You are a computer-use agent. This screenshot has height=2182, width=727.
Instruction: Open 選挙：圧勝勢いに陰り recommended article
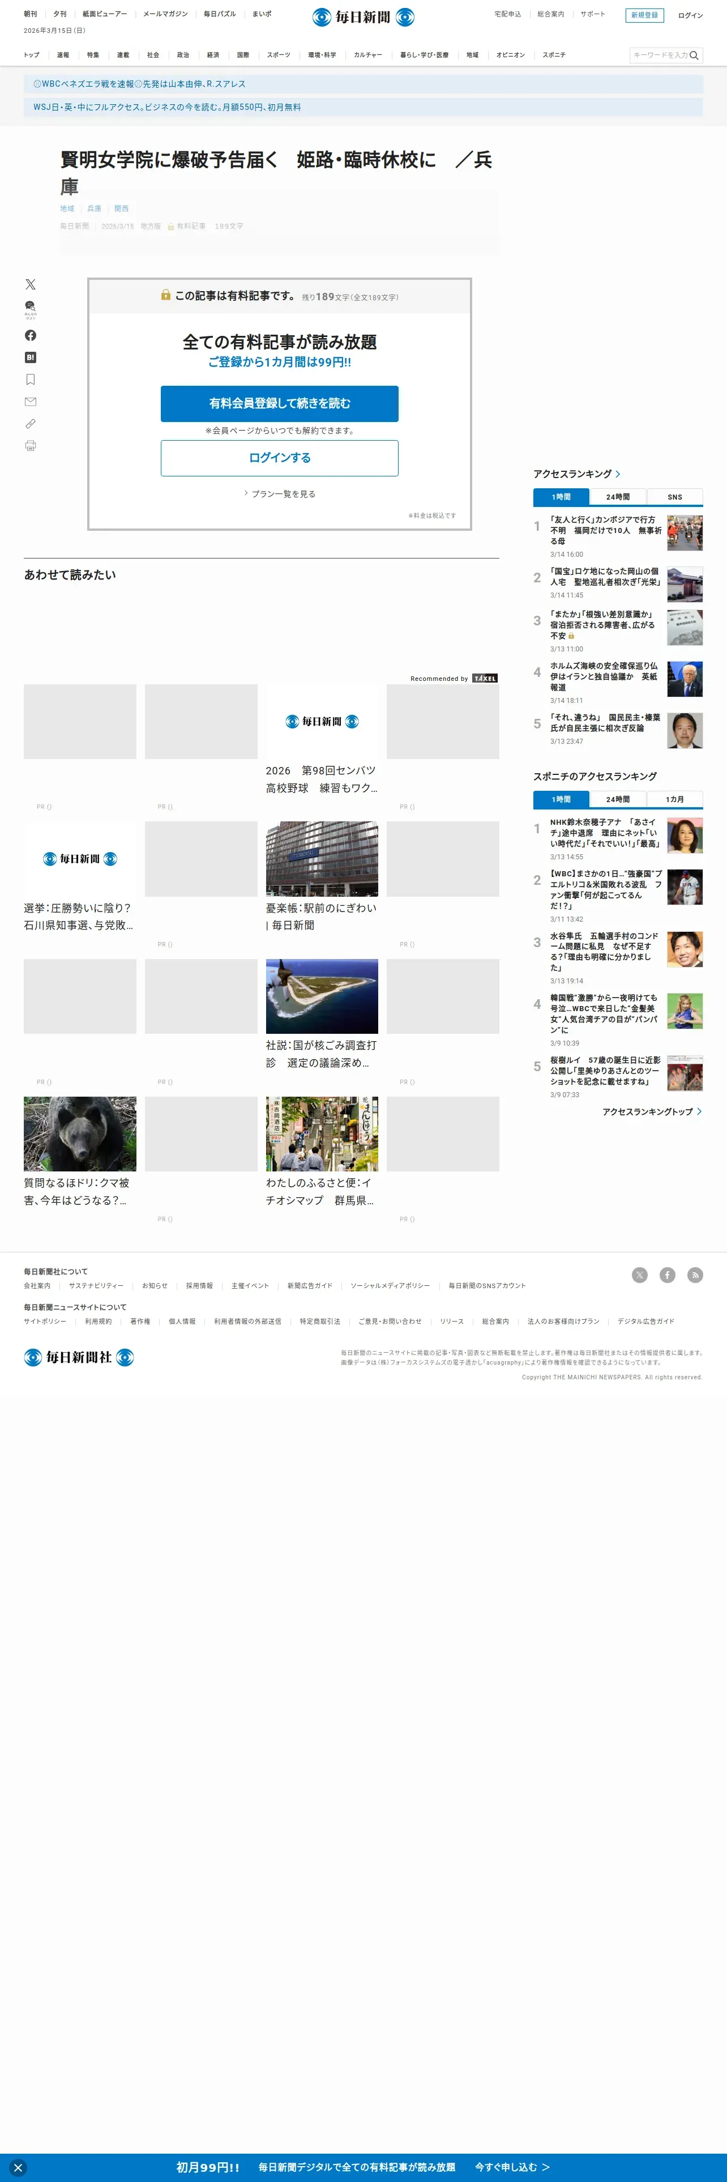coord(79,917)
